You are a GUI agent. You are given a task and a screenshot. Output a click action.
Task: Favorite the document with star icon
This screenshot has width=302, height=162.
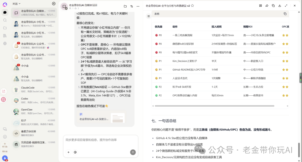coord(192,6)
